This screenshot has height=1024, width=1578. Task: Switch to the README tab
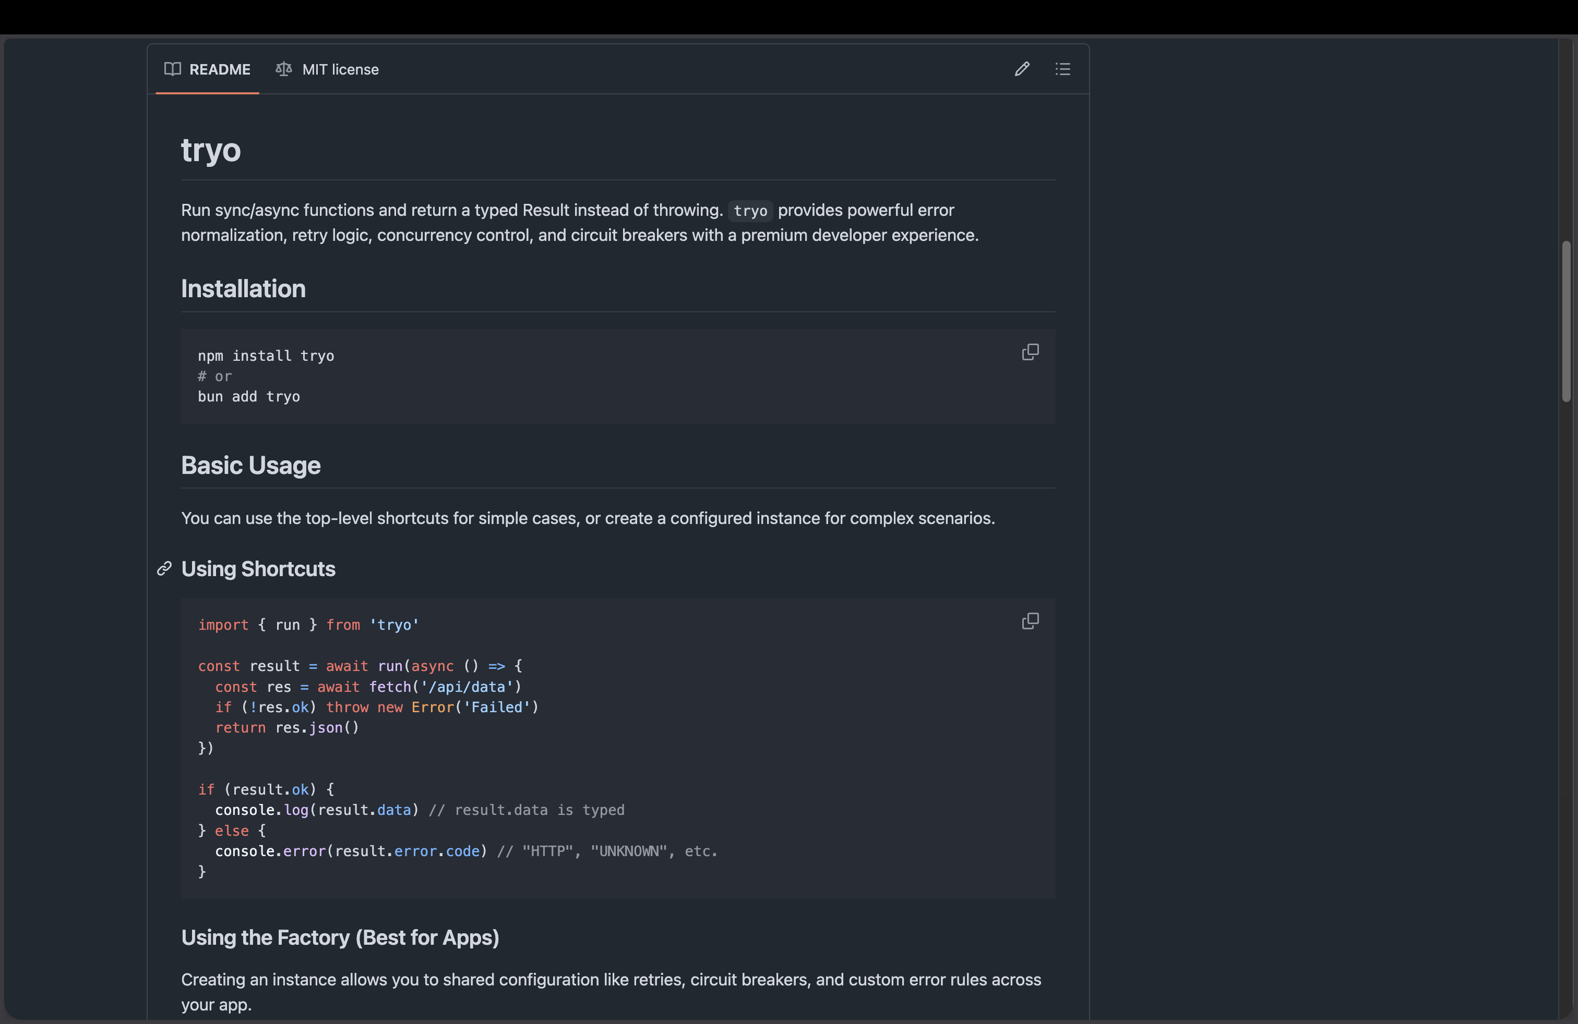(220, 69)
